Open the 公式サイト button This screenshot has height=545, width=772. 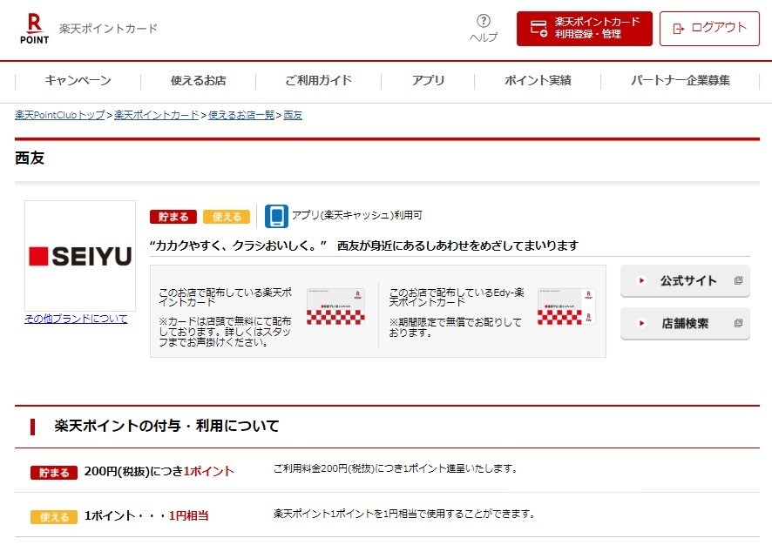[685, 281]
